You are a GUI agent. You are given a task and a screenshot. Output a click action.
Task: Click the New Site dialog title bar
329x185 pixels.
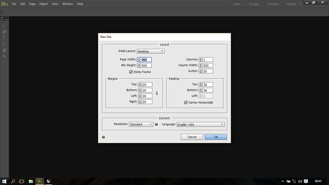tap(164, 37)
